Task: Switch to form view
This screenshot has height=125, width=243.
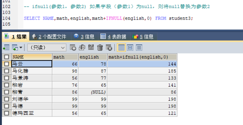Action: point(130,47)
